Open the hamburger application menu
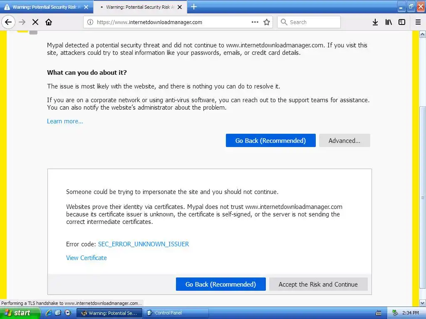 [x=418, y=22]
